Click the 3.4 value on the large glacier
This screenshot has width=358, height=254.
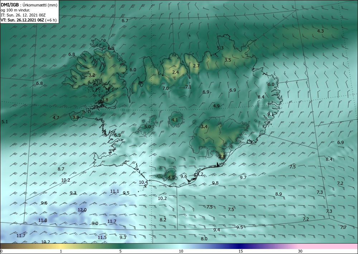[x=204, y=127]
